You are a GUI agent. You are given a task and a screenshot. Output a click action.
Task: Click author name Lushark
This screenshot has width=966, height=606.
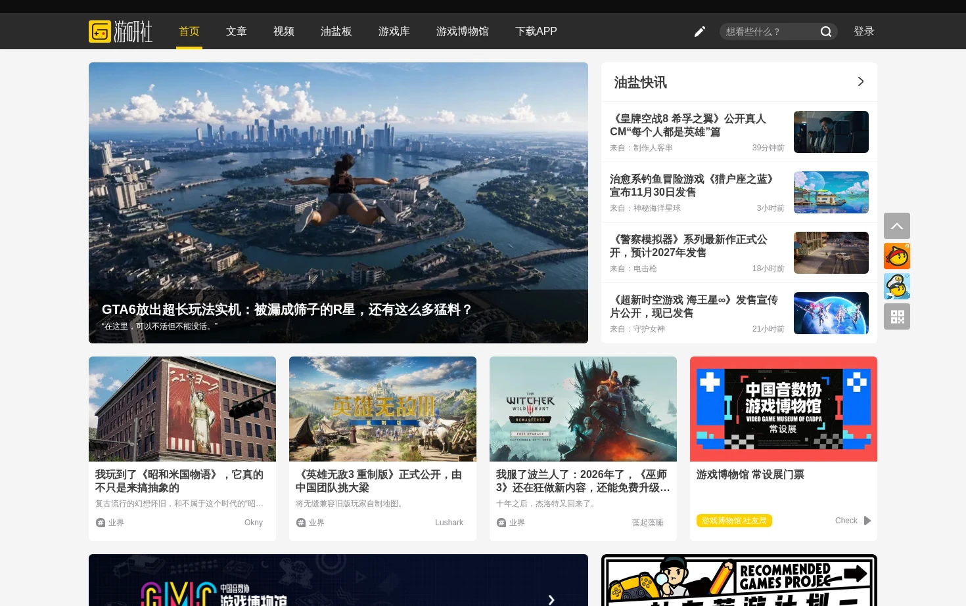coord(449,523)
